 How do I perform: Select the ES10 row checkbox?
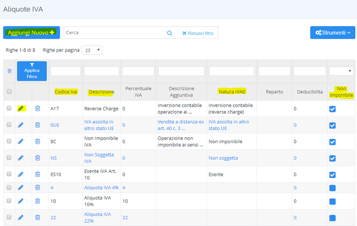[x=9, y=174]
